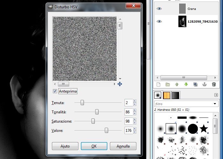Click the anchor layer icon
Viewport: 223px width, 159px height.
(205, 85)
